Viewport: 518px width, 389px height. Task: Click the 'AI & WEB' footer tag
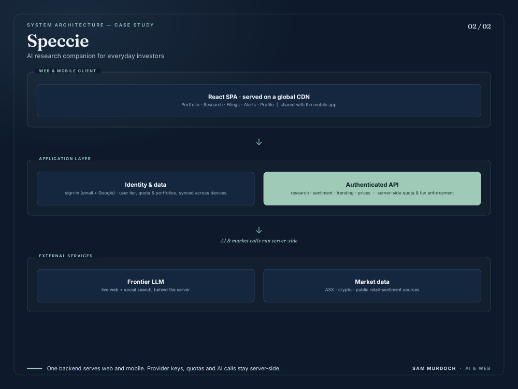click(478, 368)
